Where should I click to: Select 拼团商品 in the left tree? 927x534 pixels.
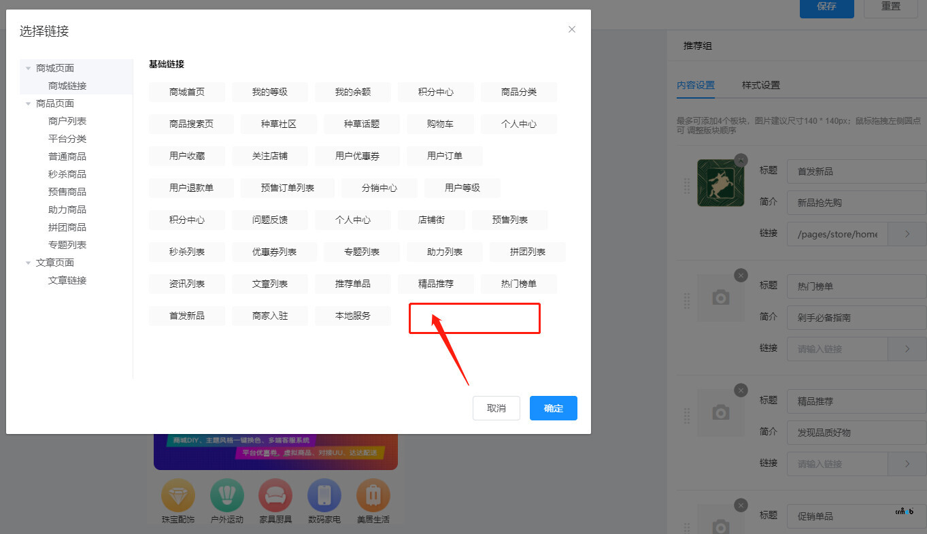click(67, 227)
